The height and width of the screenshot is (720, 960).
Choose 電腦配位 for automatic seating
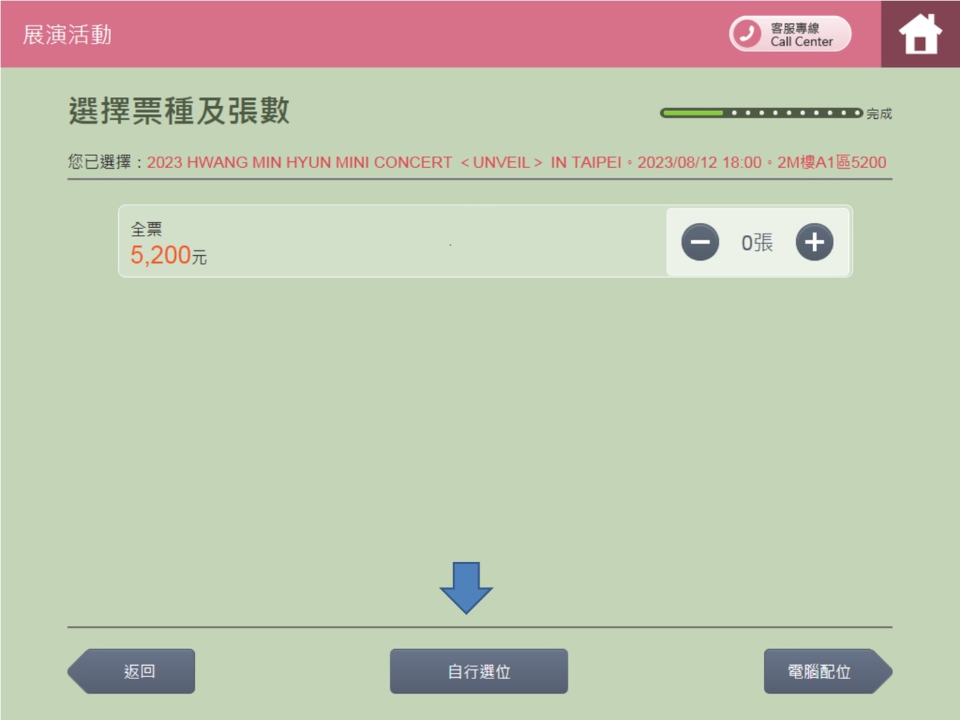828,671
